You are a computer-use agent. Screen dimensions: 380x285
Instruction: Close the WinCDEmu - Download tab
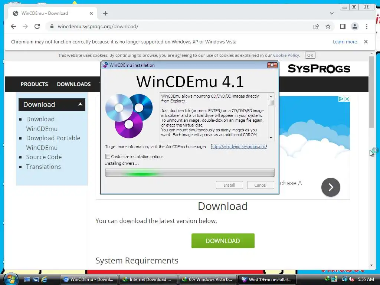pyautogui.click(x=91, y=13)
